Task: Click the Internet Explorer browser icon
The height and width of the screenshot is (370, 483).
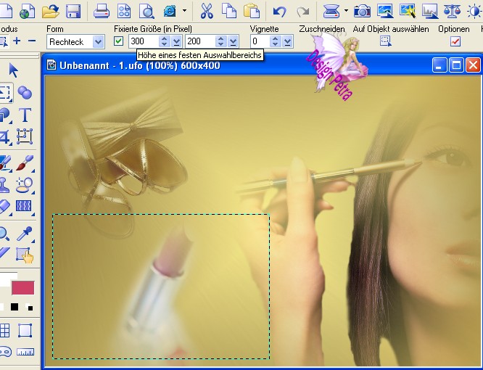Action: [x=170, y=11]
